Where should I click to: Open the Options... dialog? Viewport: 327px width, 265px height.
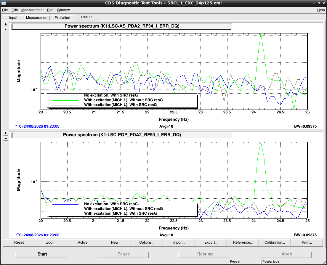click(x=147, y=242)
